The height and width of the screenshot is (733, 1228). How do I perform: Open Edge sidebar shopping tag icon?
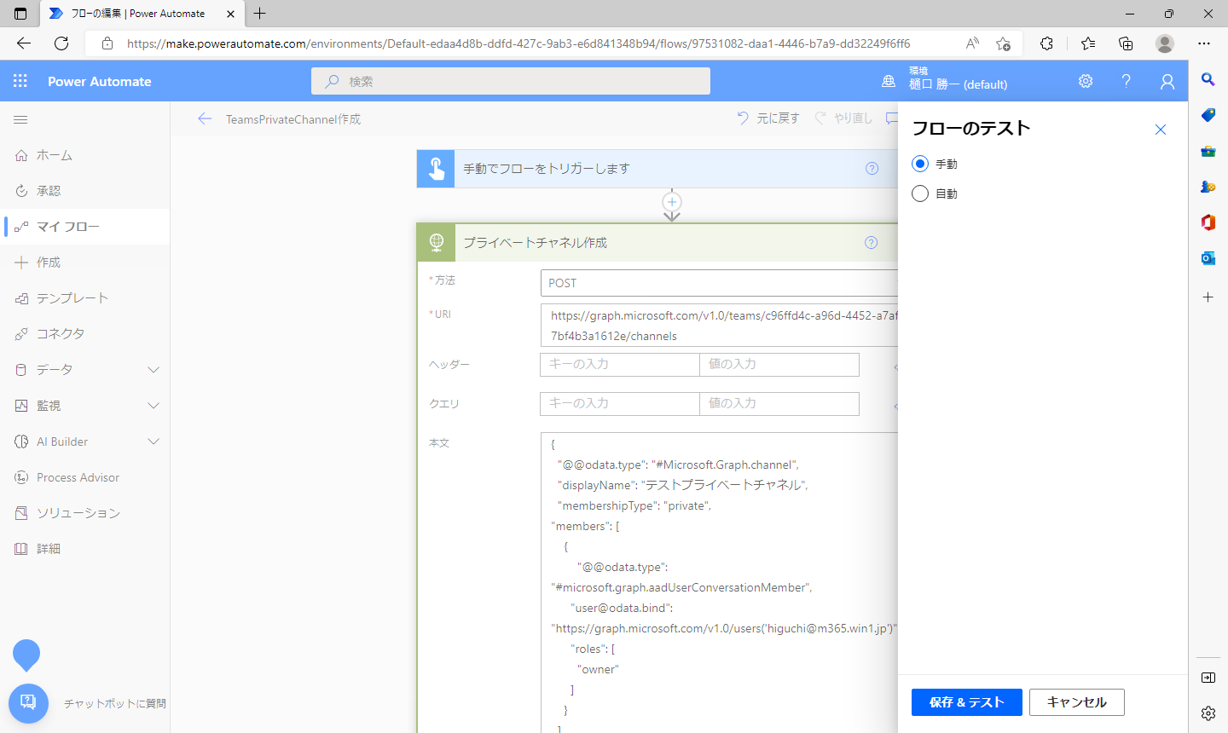click(x=1208, y=115)
